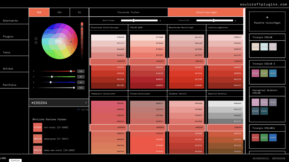Open the HSV color picker tab
The height and width of the screenshot is (162, 289).
pos(60,12)
